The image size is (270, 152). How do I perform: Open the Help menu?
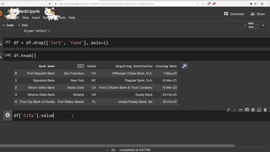point(72,18)
